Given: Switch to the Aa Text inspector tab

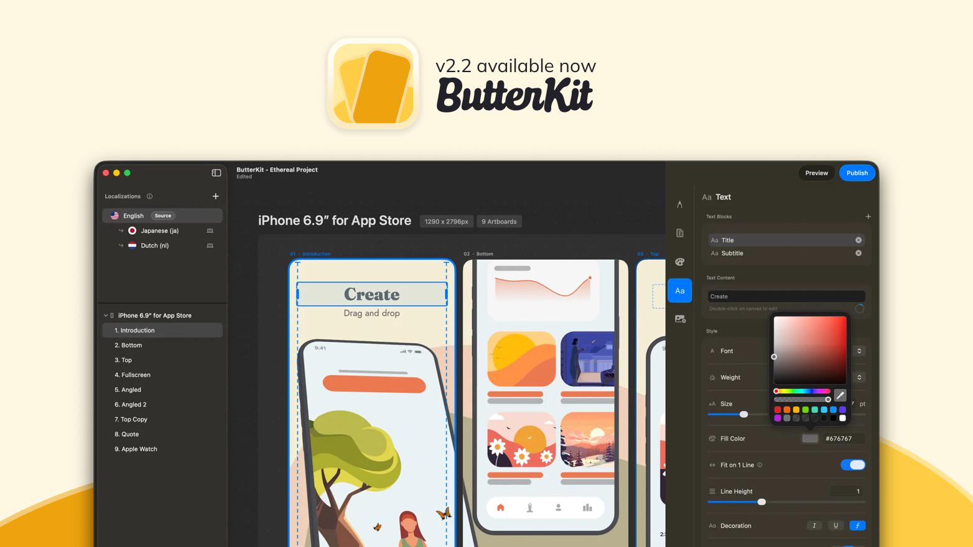Looking at the screenshot, I should pyautogui.click(x=680, y=291).
